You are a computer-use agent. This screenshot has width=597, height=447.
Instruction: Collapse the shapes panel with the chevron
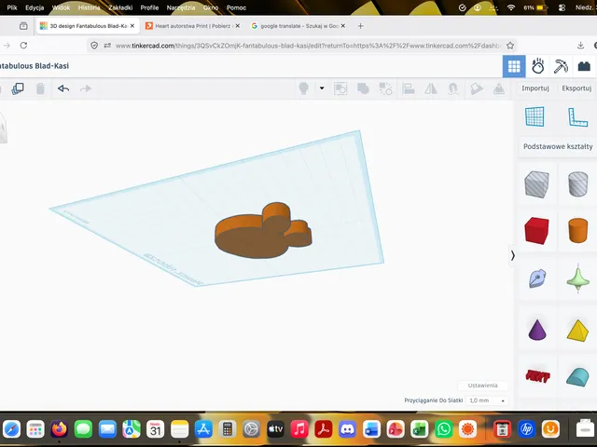pyautogui.click(x=513, y=255)
